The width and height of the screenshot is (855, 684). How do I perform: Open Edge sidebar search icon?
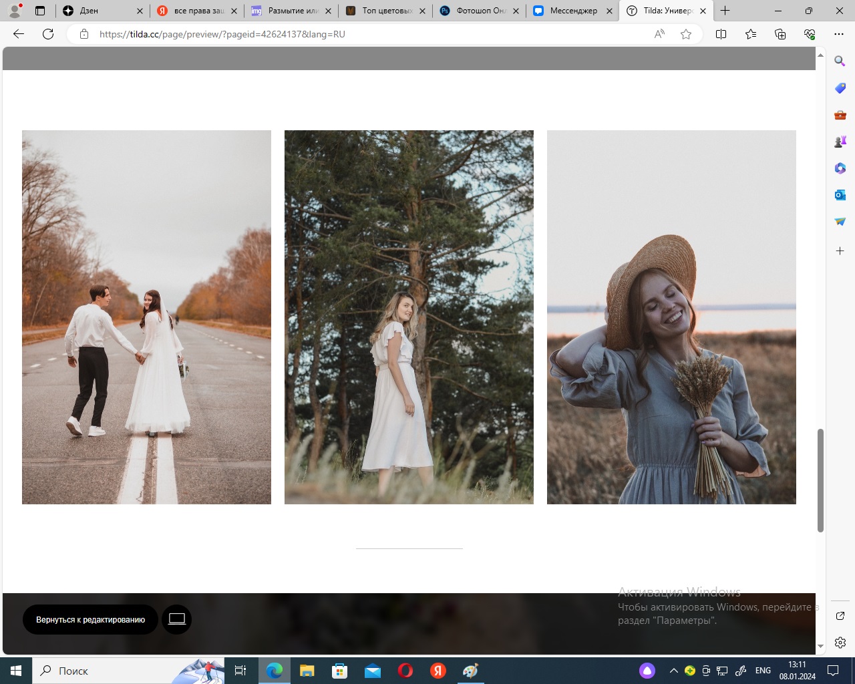(840, 61)
